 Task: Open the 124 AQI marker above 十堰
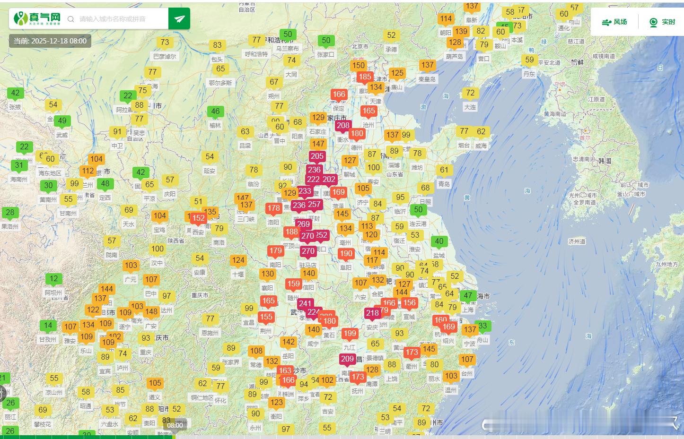tap(238, 261)
